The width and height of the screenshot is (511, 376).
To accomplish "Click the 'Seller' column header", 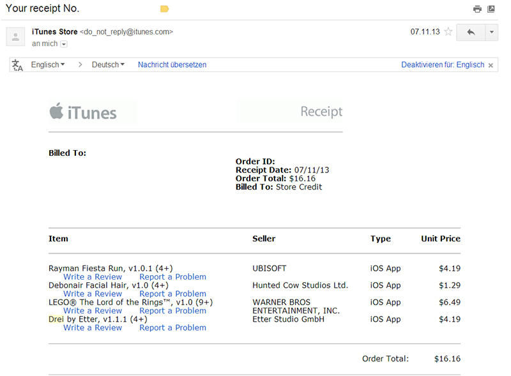I will coord(264,239).
